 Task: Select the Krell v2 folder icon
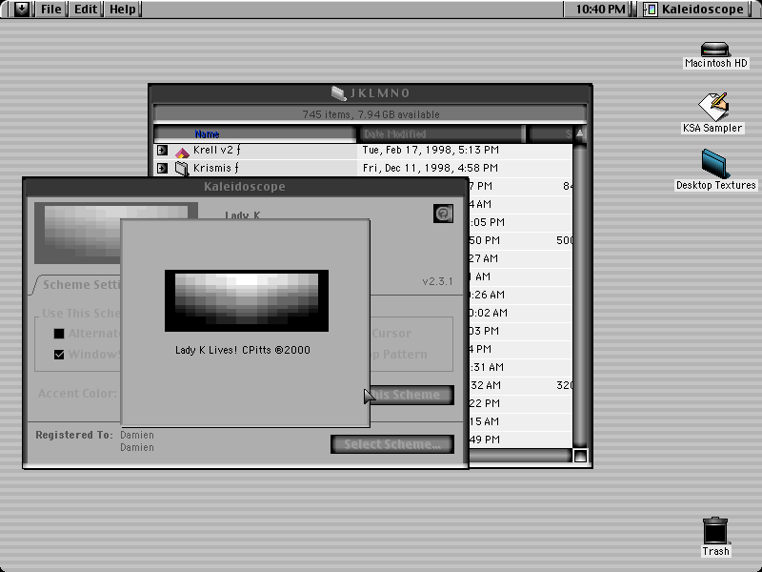click(182, 152)
